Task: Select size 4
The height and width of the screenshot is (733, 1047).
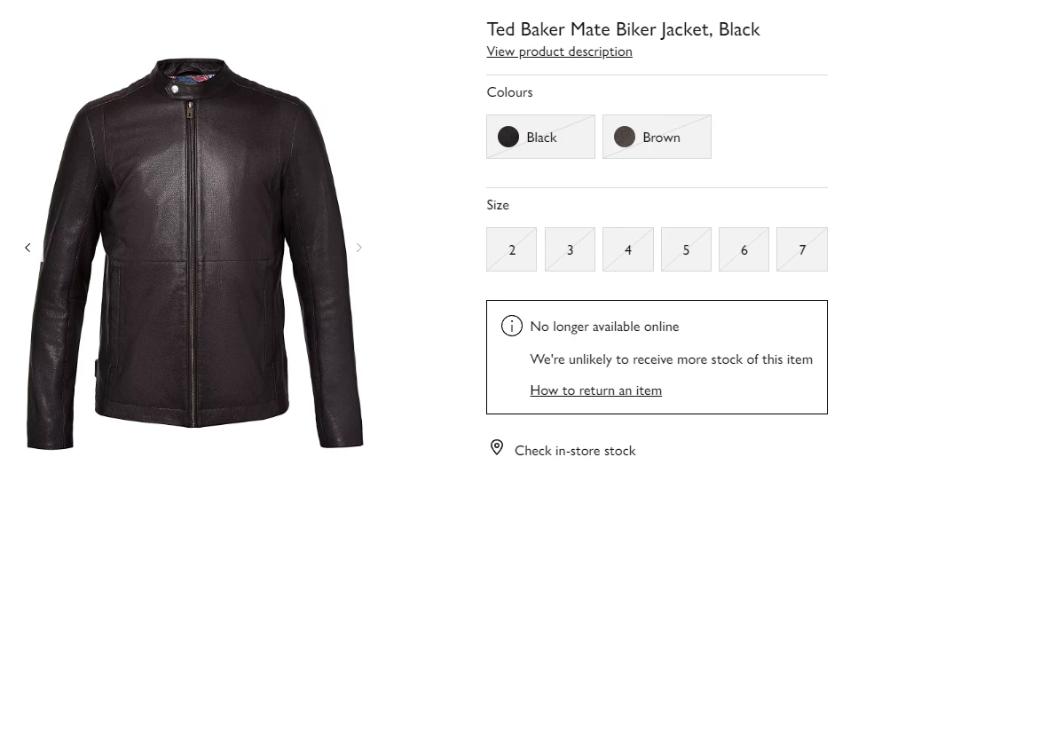Action: (x=627, y=249)
